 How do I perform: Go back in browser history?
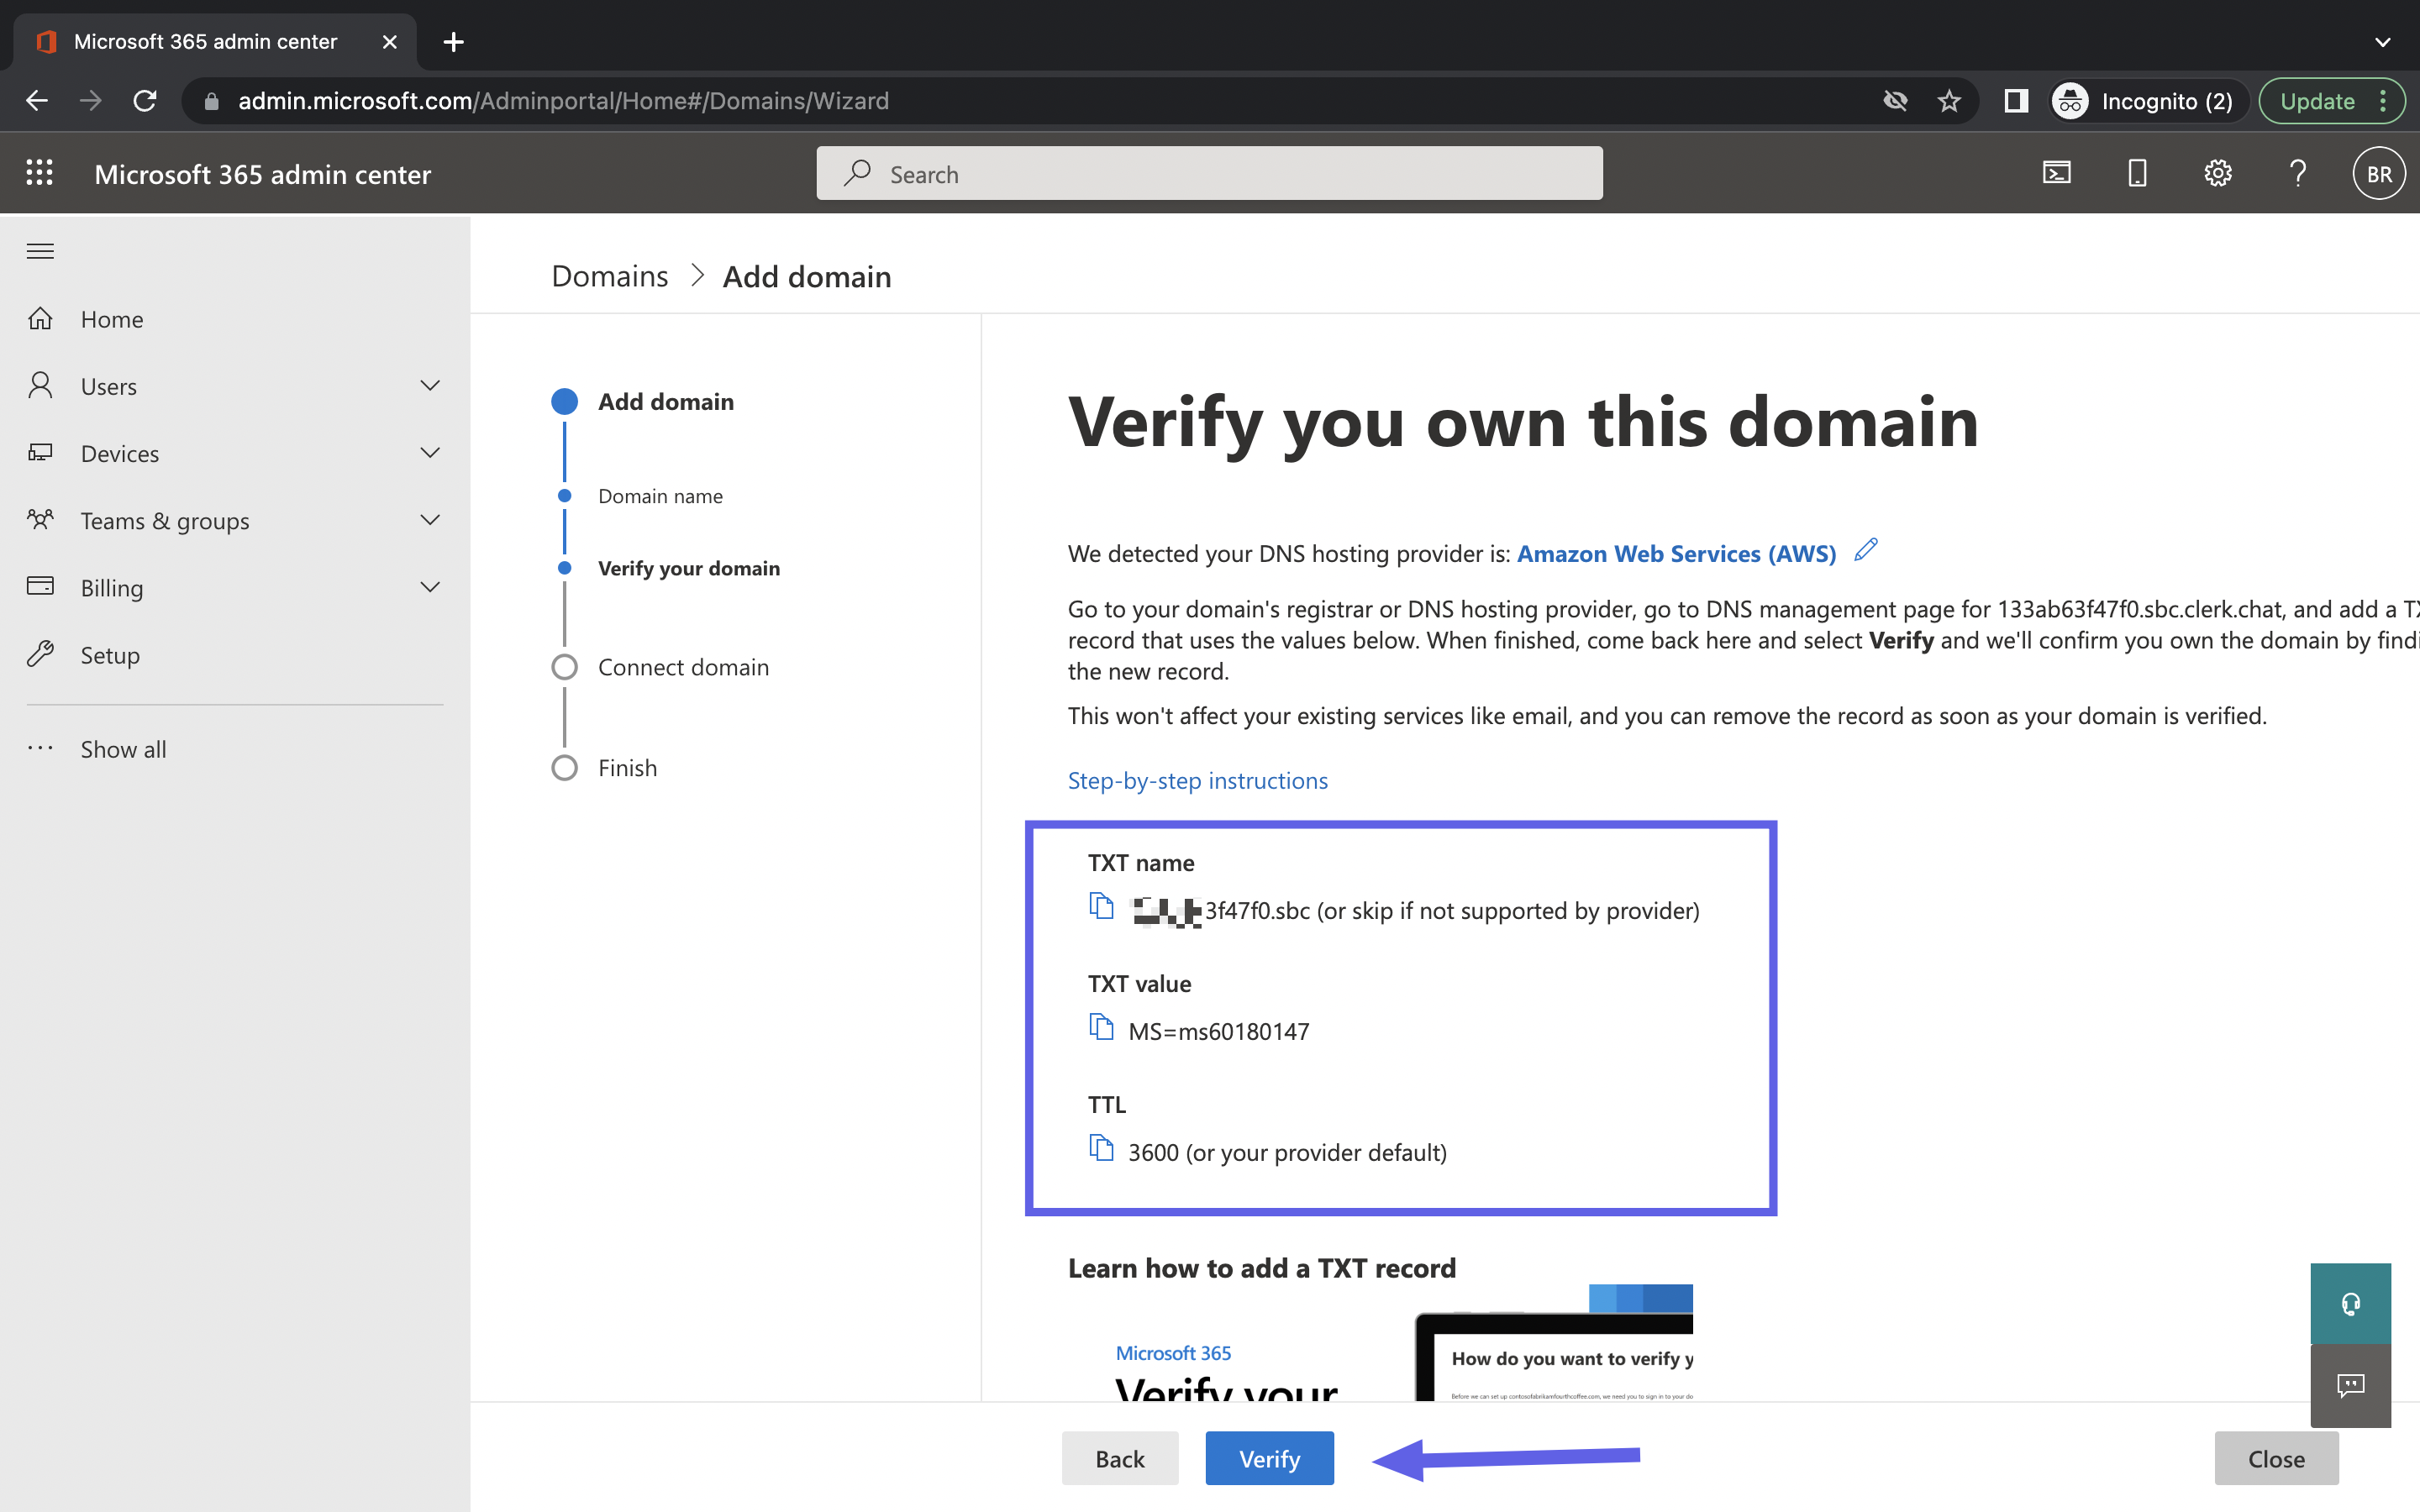(x=37, y=101)
